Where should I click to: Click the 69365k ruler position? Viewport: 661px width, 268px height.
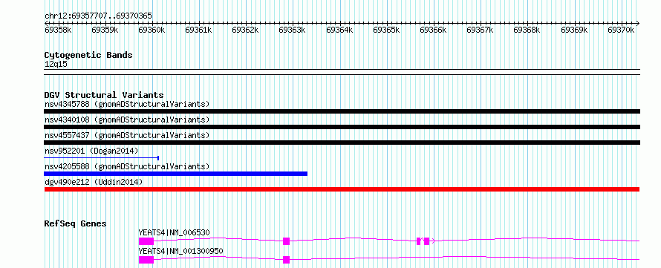(386, 30)
